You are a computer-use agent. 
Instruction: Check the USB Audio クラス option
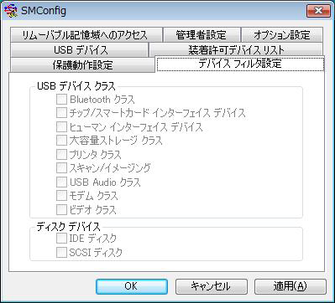click(x=61, y=182)
